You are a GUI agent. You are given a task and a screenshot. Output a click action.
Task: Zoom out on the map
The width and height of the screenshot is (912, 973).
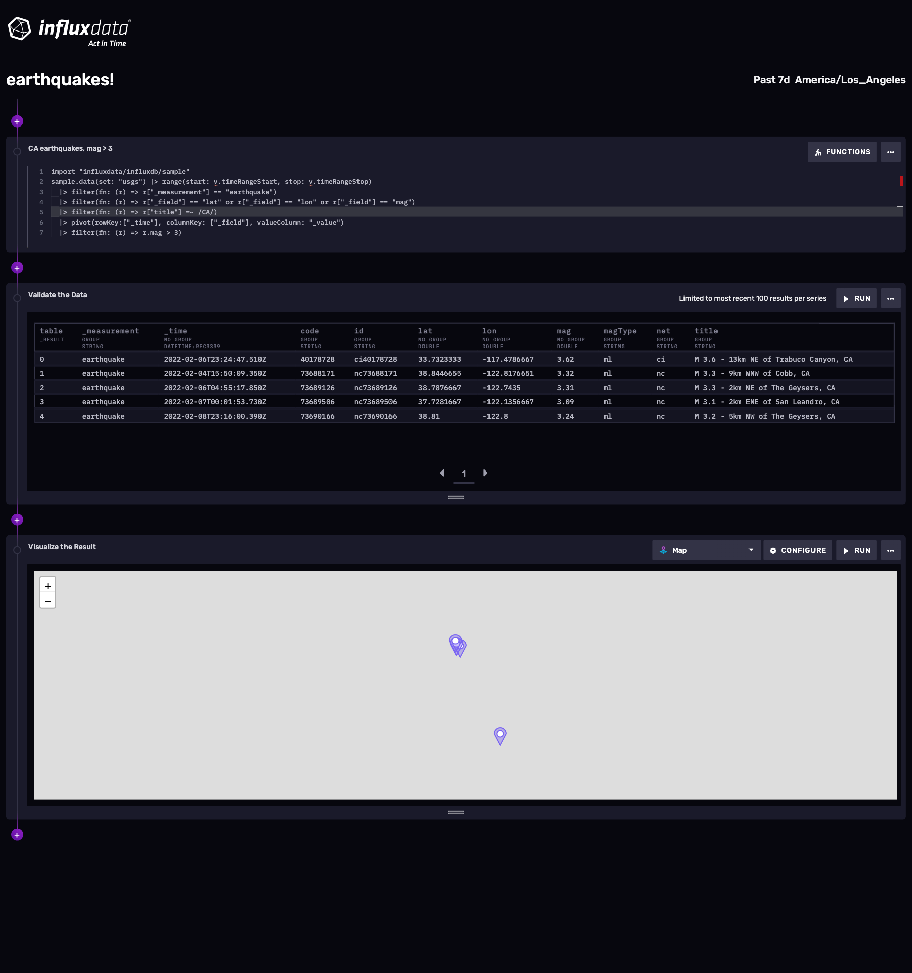48,601
